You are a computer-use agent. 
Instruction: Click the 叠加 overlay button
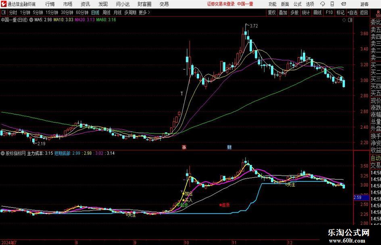click(x=283, y=12)
